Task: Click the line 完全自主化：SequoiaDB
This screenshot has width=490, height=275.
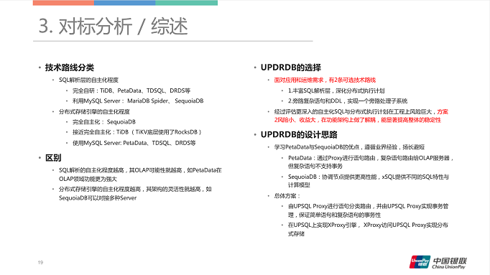Action: click(x=104, y=122)
